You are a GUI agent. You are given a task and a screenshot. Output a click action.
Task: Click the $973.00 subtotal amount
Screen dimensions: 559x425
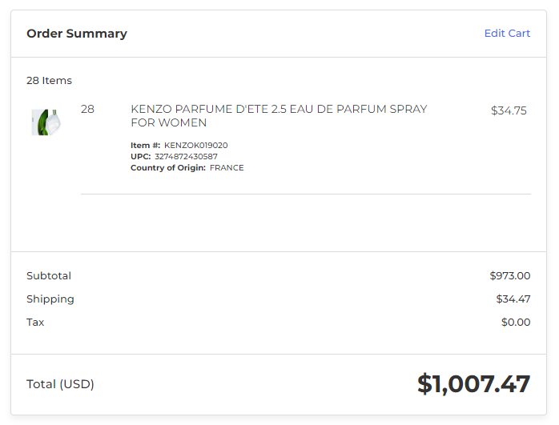(510, 276)
